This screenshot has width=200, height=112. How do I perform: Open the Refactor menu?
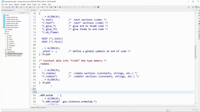coord(17,4)
